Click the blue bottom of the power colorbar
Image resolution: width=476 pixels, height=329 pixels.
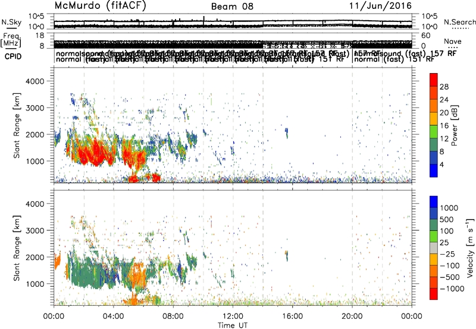(434, 170)
